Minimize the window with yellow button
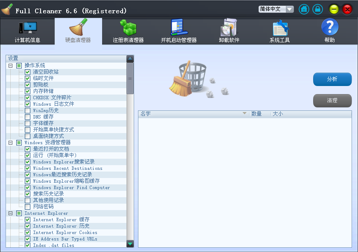The image size is (358, 252). 334,9
